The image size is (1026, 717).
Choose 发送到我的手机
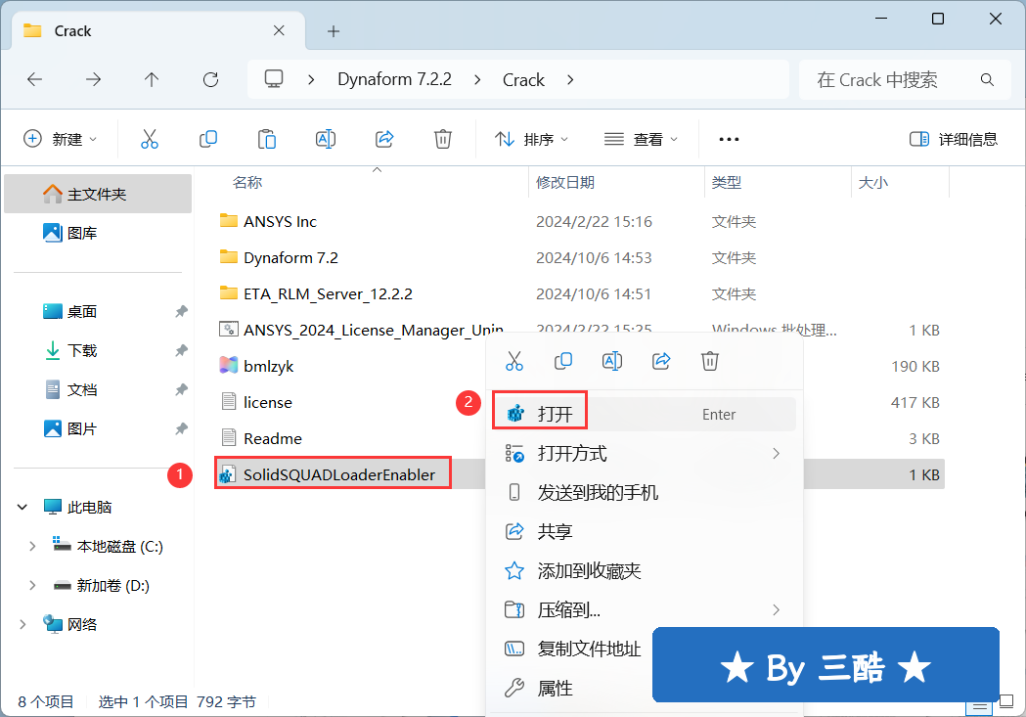tap(645, 493)
